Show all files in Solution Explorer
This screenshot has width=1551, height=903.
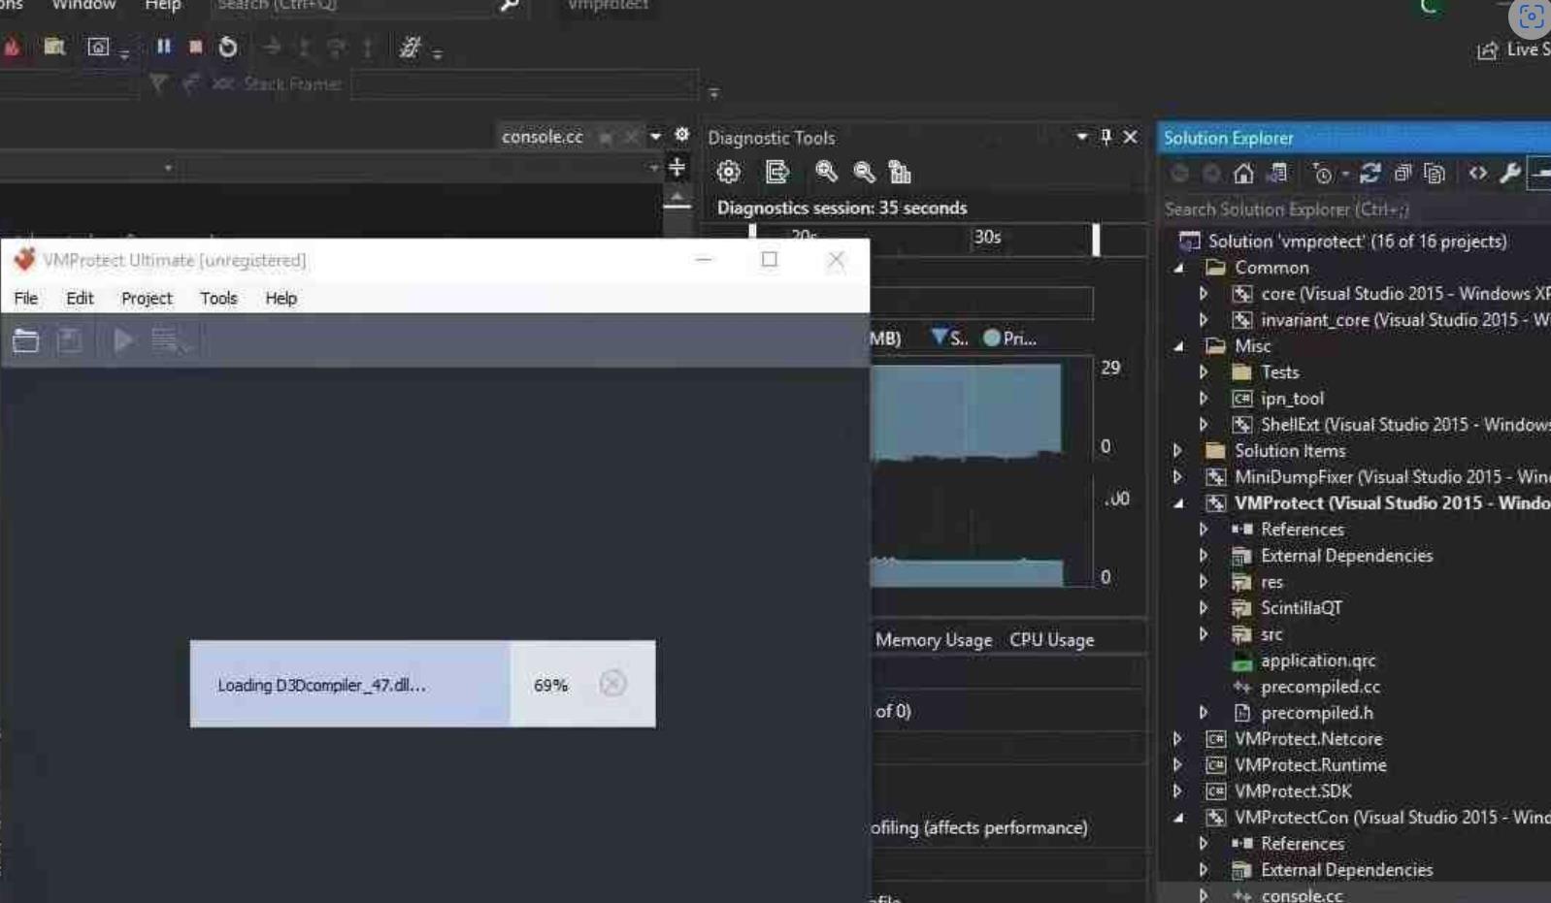point(1435,174)
